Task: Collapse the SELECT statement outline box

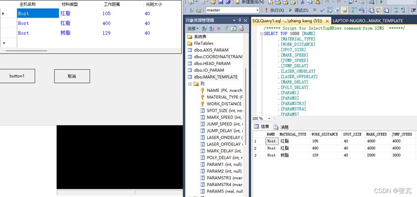Action: (x=261, y=34)
